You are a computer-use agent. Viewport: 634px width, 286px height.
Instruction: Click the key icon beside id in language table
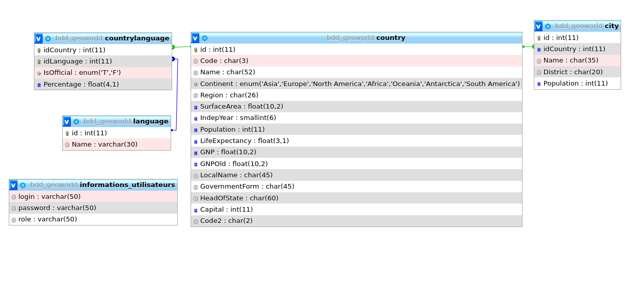click(x=67, y=133)
